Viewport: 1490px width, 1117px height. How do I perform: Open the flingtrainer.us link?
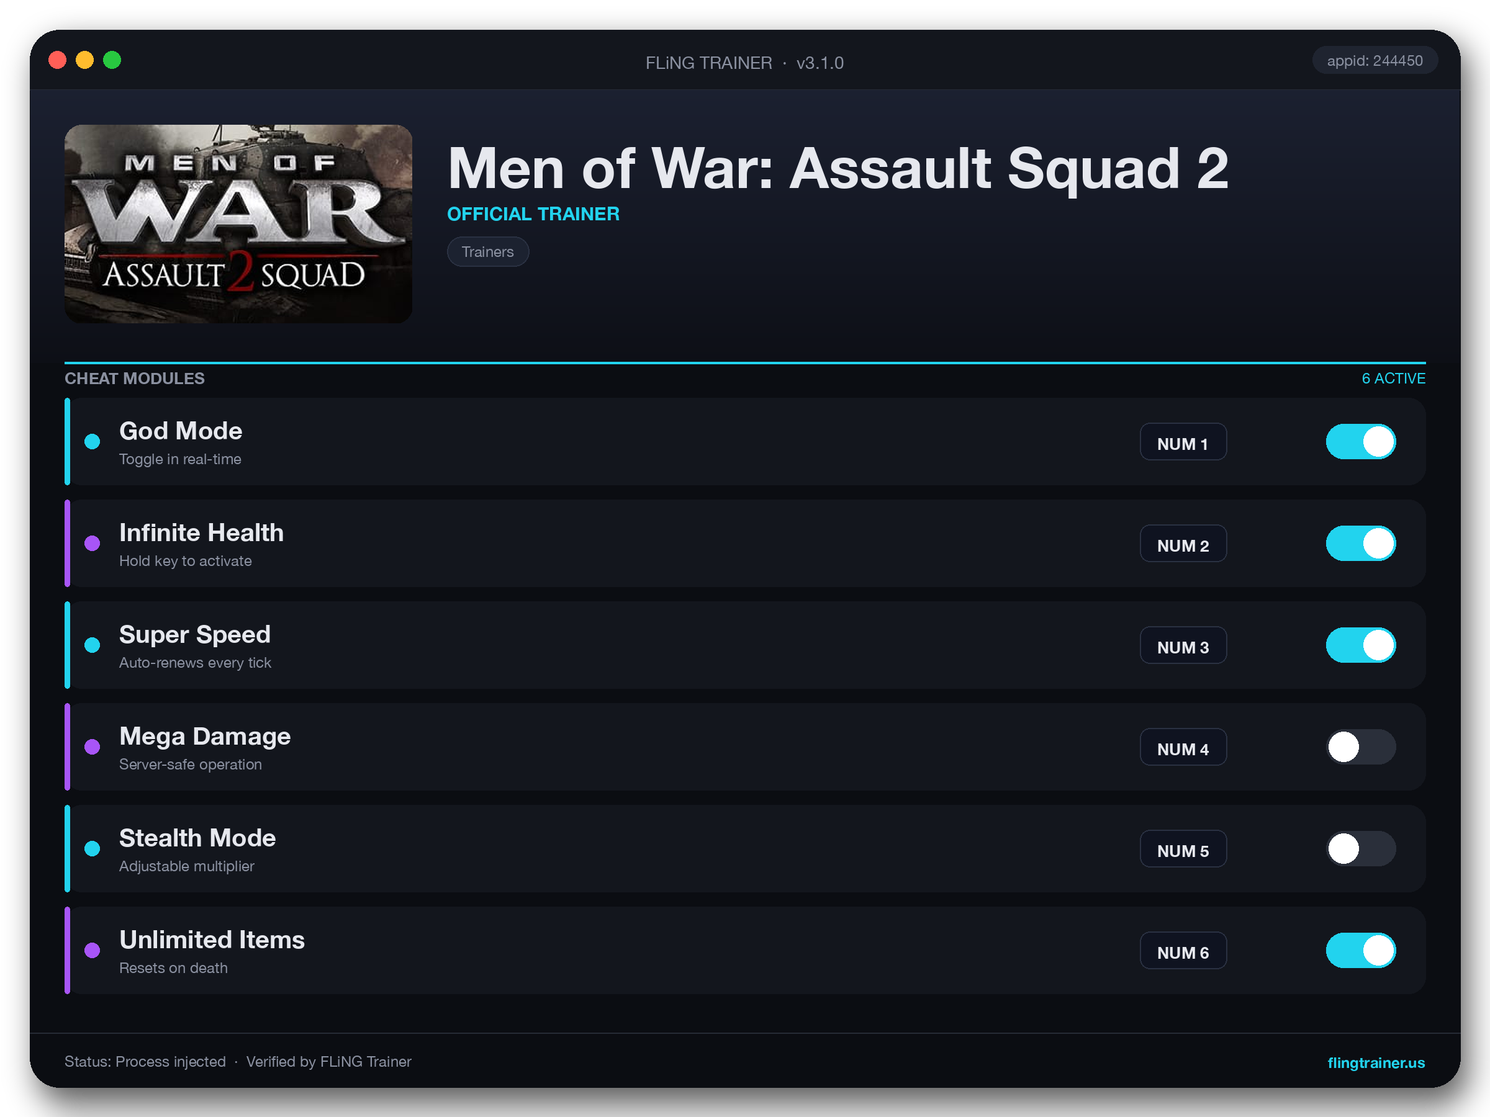[x=1376, y=1062]
